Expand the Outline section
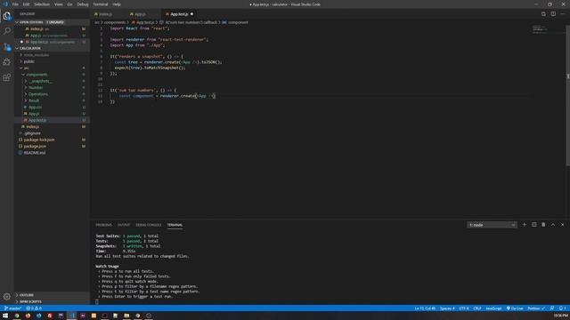 click(x=52, y=295)
